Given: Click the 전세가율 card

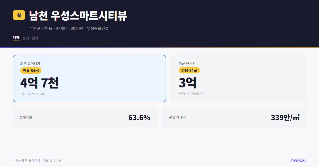Looking at the screenshot, I should pos(85,117).
